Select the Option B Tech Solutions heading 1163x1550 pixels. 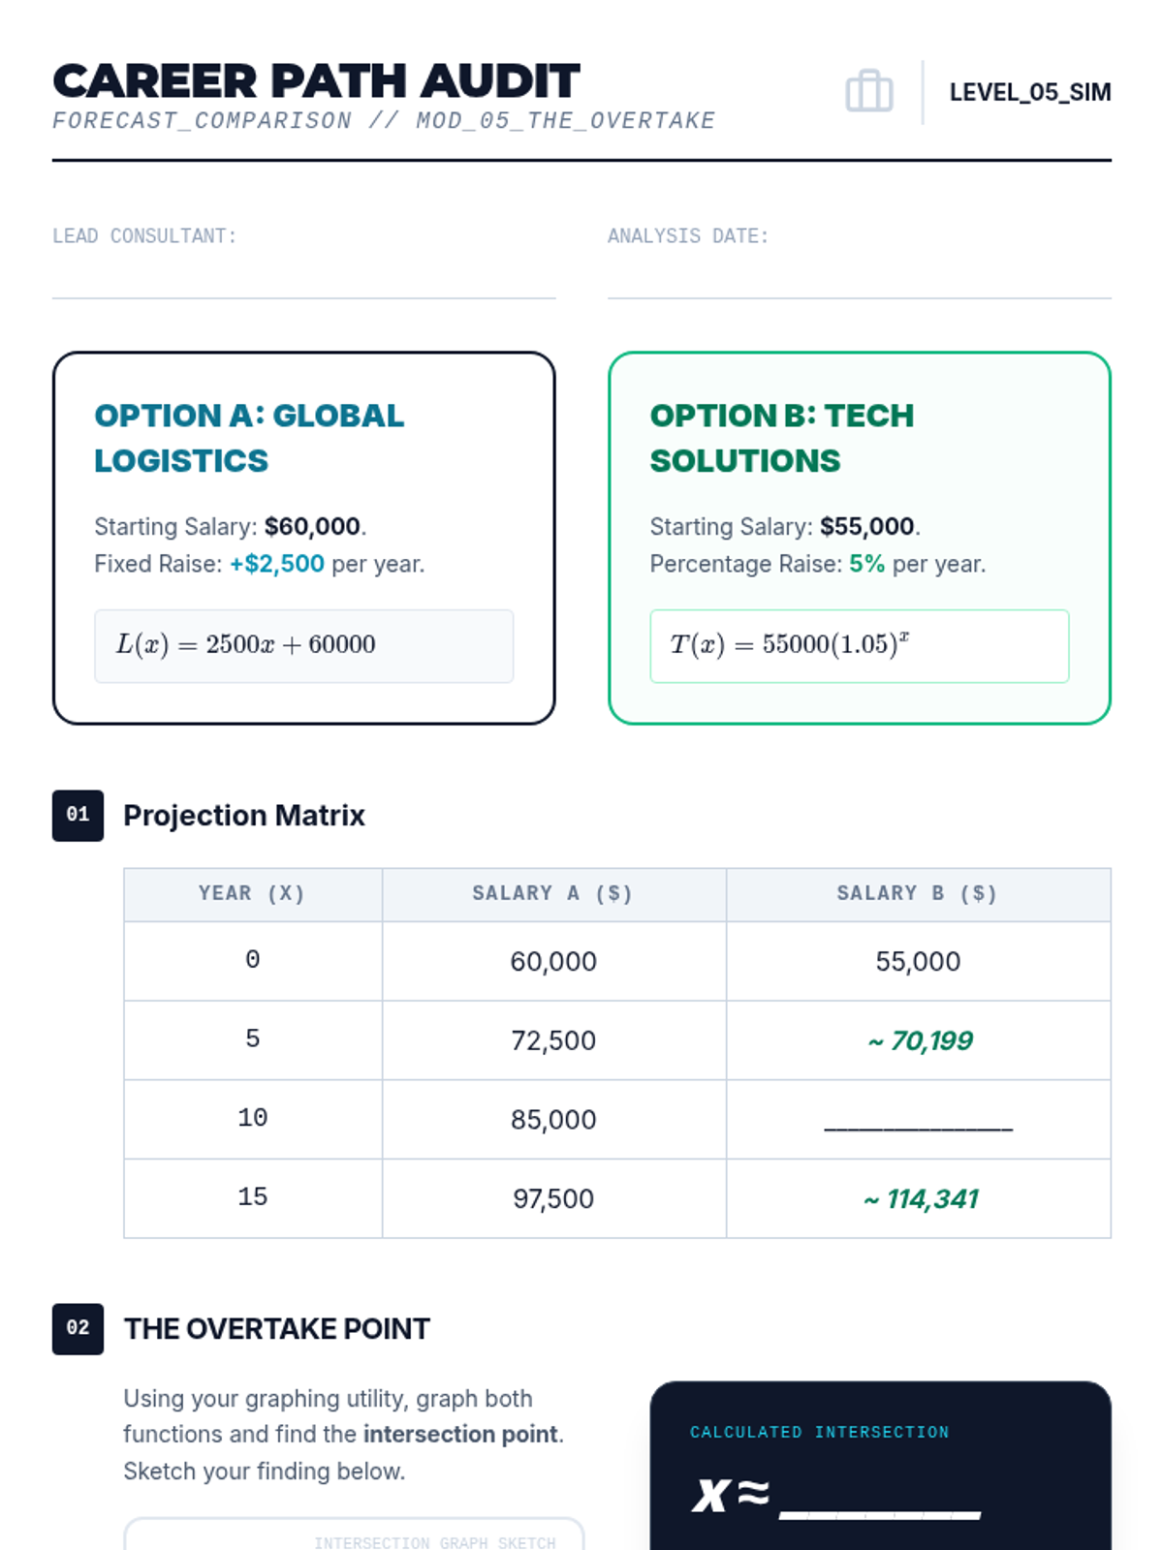tap(782, 438)
